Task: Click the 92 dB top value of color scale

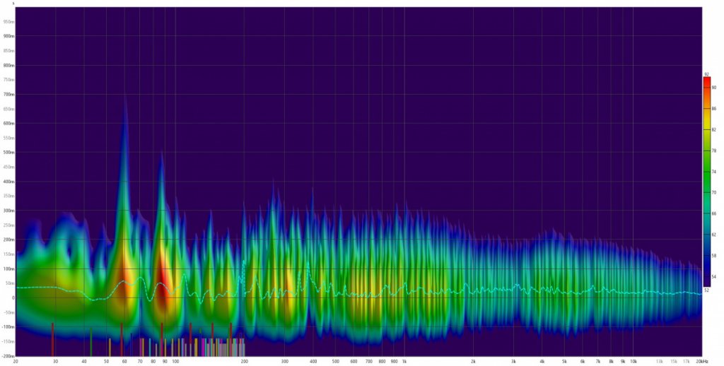Action: click(706, 74)
